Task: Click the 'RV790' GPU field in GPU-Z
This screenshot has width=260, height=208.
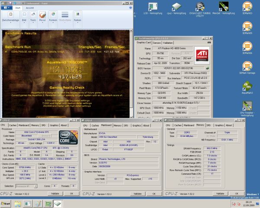Action: (x=160, y=53)
